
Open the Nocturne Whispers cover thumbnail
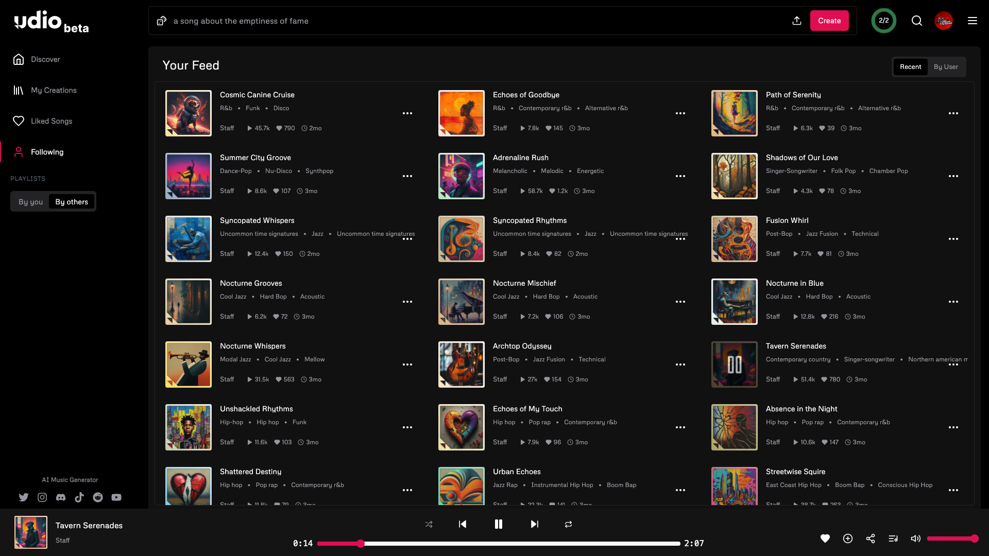188,364
